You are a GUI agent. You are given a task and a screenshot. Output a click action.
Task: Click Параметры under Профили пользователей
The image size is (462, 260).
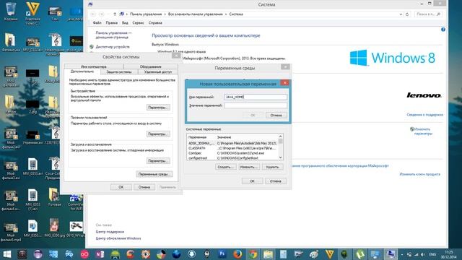(x=158, y=134)
